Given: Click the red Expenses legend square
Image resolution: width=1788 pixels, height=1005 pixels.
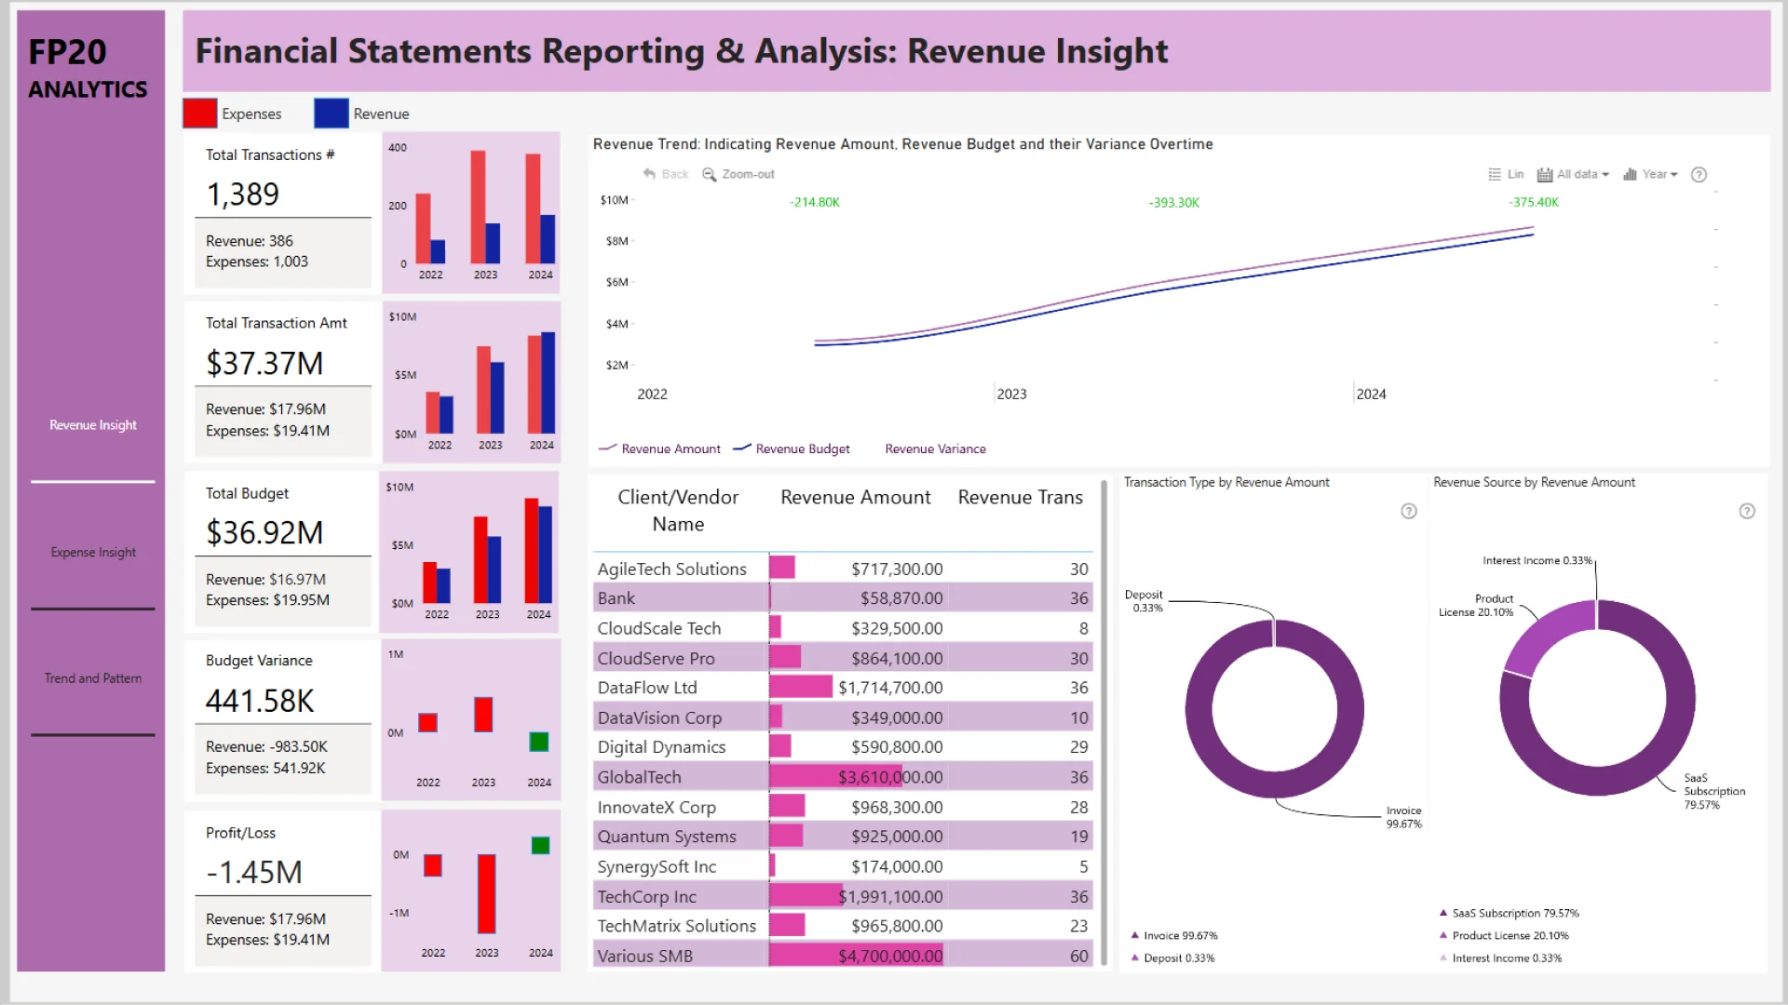Looking at the screenshot, I should 200,114.
